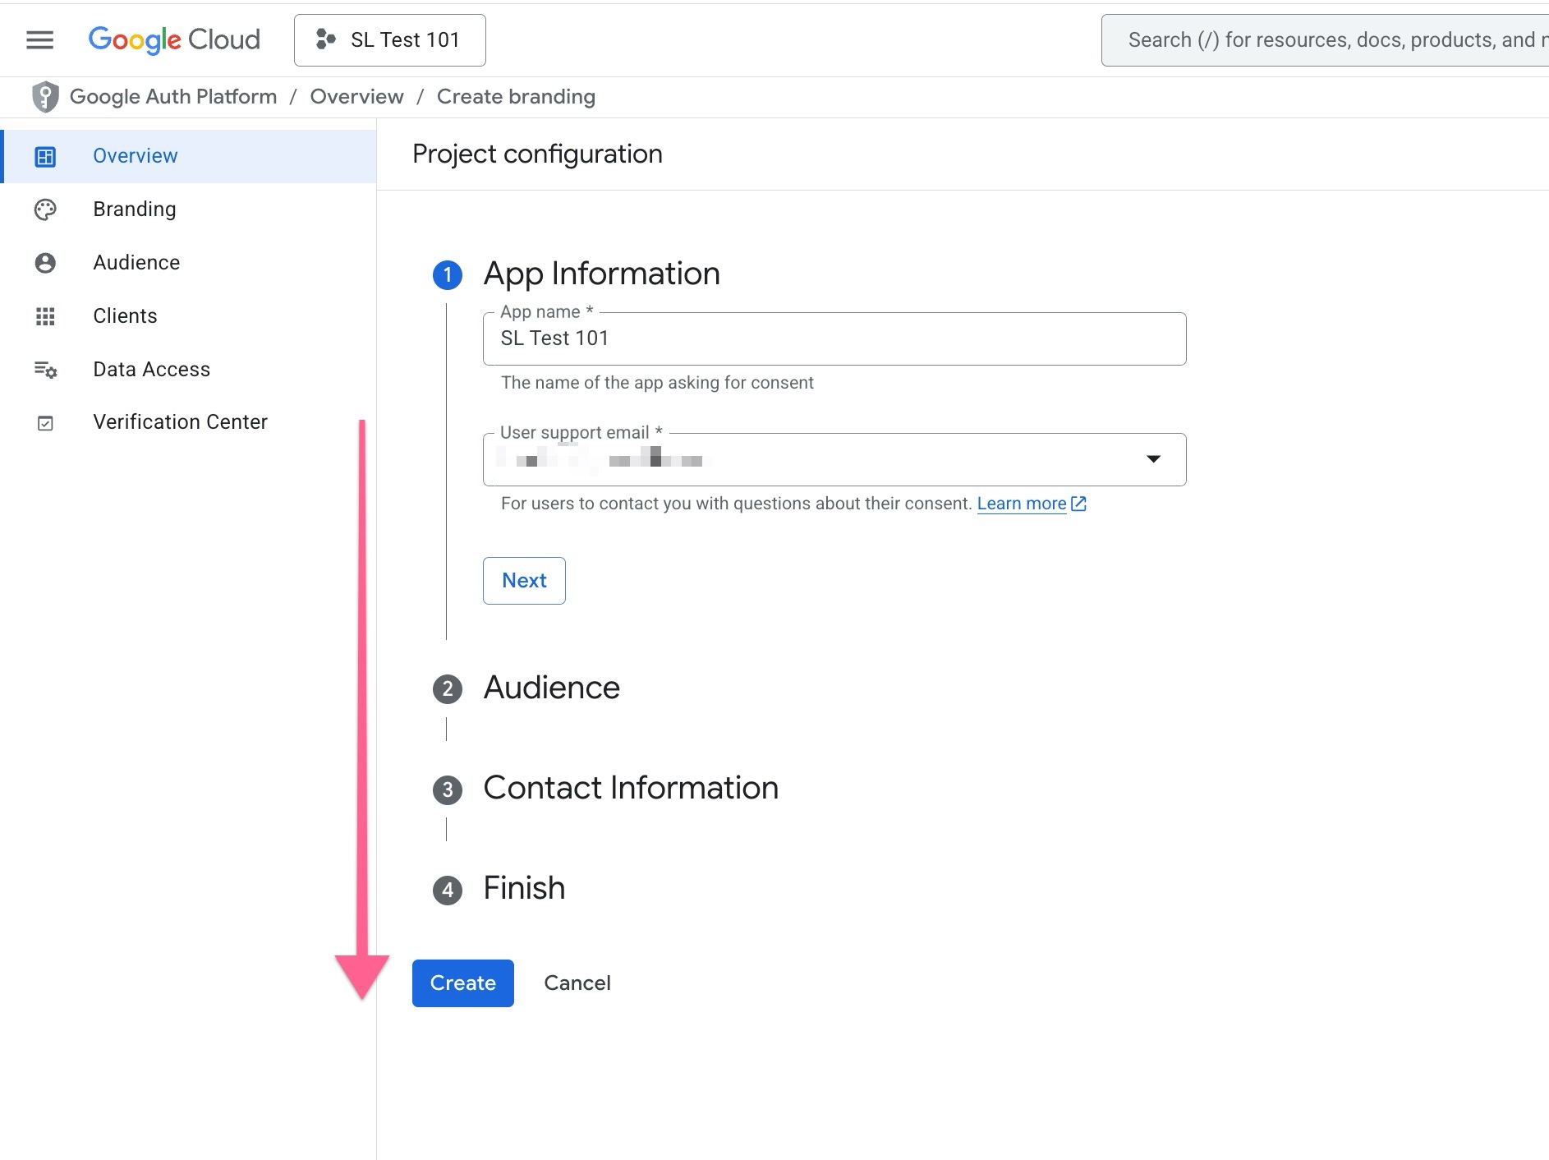
Task: Click the Clients grid icon
Action: (x=45, y=316)
